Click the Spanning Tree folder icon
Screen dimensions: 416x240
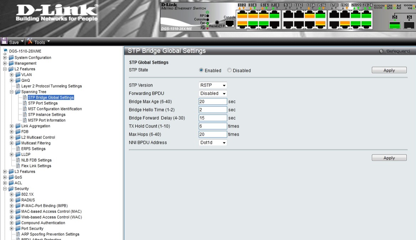(18, 92)
